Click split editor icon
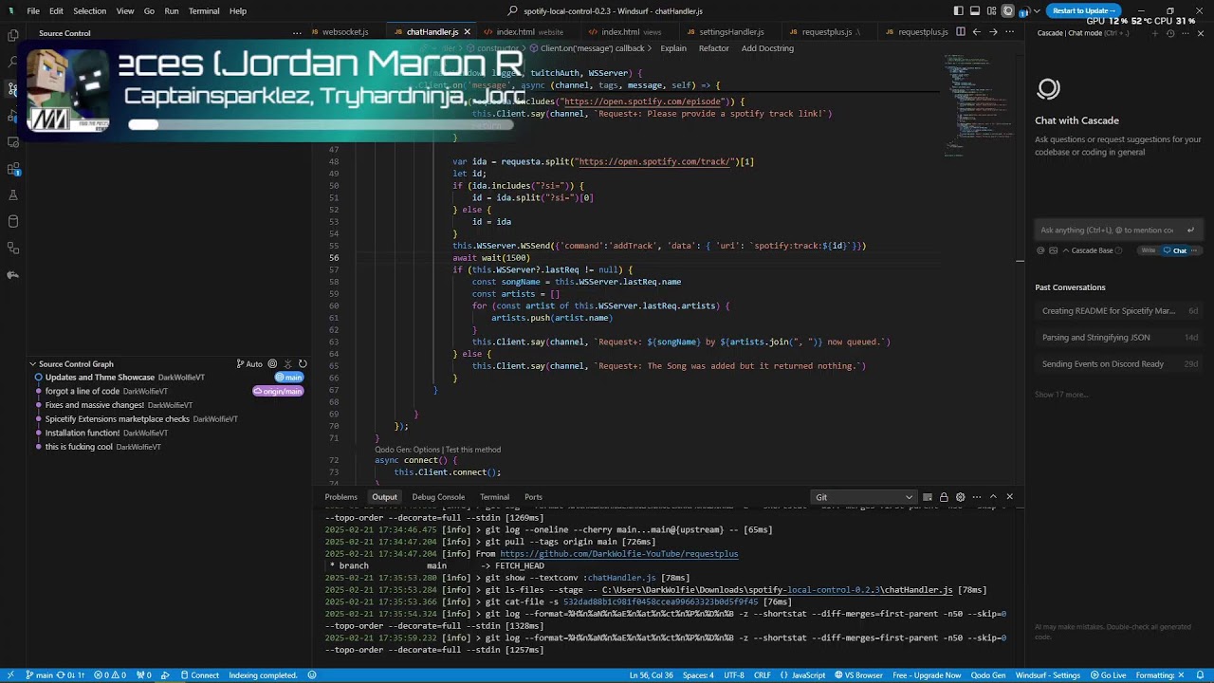This screenshot has height=683, width=1214. click(x=961, y=32)
